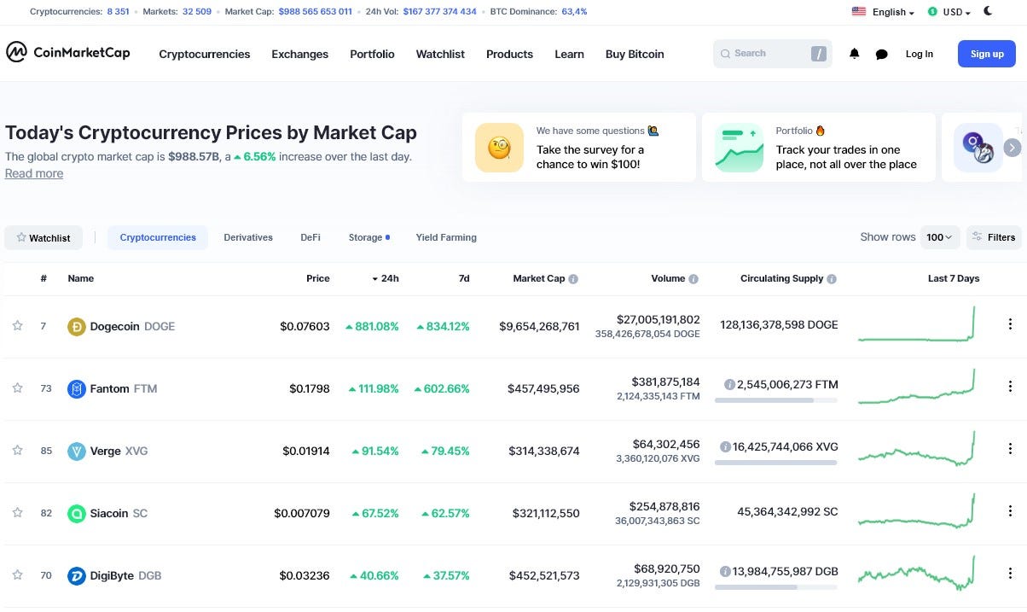Open the three-dot menu for Siacoin

tap(1010, 511)
